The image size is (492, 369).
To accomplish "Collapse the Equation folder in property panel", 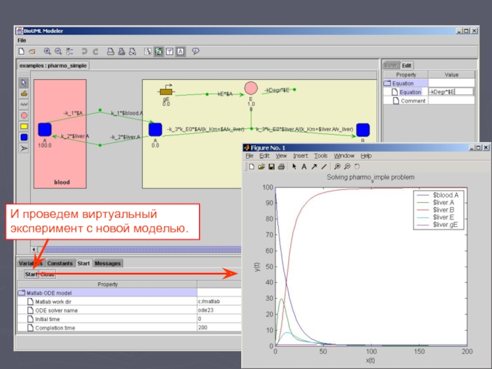I will point(387,83).
